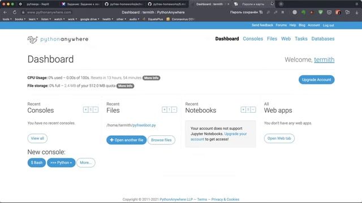Open the audio bookmarks folder dropdown
Screen dimensions: 362x203
click(134, 19)
